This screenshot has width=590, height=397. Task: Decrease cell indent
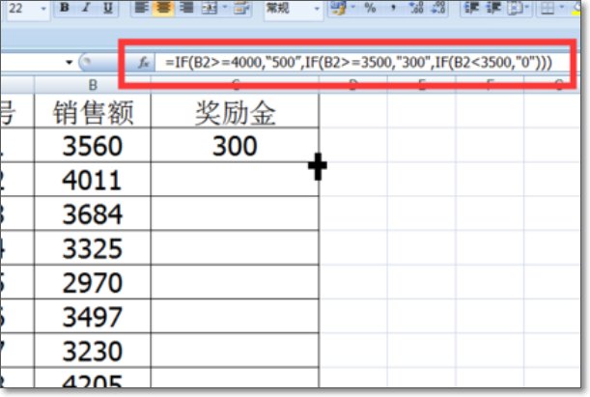[x=470, y=8]
